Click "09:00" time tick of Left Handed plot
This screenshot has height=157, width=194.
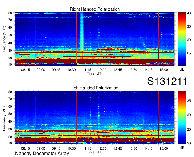tap(41, 148)
